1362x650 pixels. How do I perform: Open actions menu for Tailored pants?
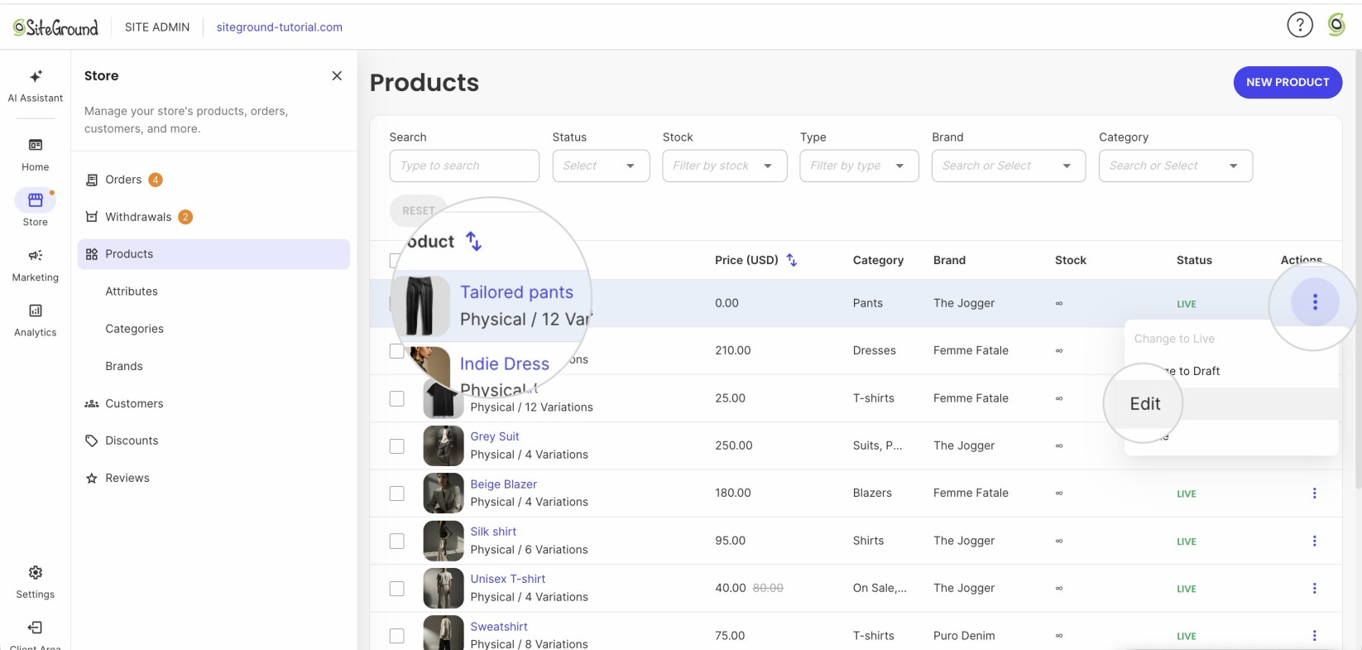[1315, 302]
